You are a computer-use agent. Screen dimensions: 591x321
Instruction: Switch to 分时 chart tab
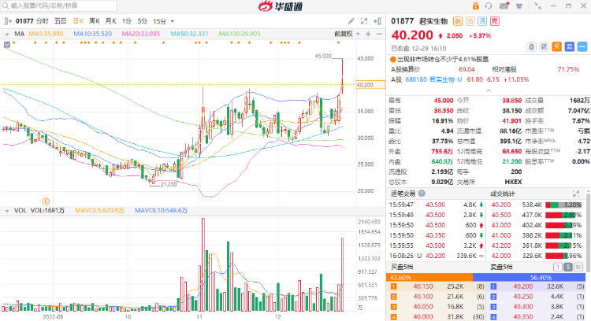[43, 21]
